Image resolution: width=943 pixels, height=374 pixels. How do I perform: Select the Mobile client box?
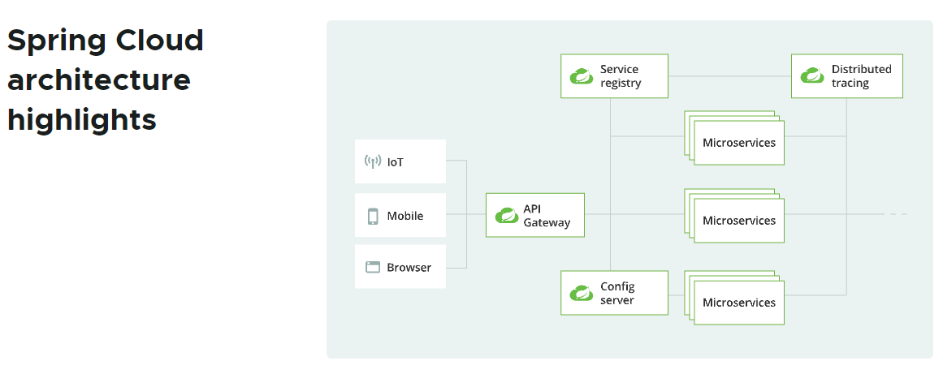(x=400, y=216)
